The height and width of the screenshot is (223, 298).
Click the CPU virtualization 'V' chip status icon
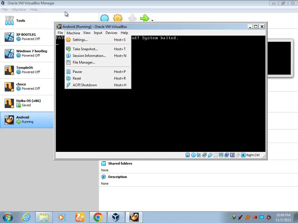(232, 155)
